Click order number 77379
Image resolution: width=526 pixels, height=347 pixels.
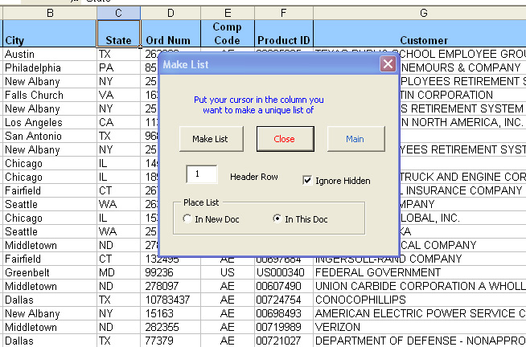[x=171, y=341]
